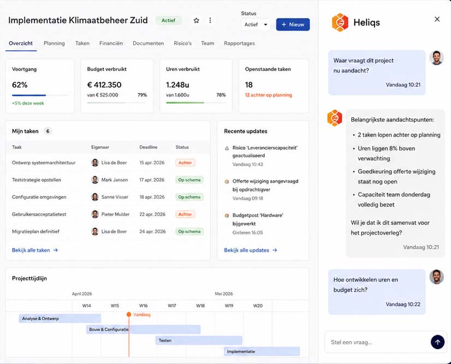451x364 pixels.
Task: Click the 'Op schema' badge for Teststrategie opstellen
Action: [x=189, y=180]
